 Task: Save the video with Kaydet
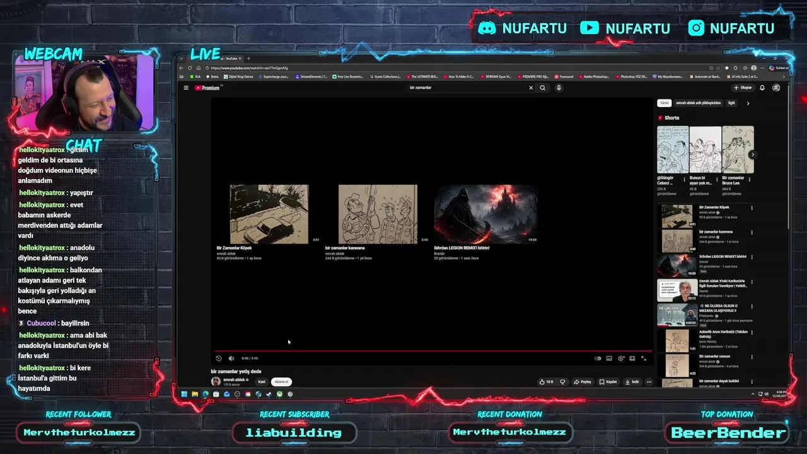[608, 381]
